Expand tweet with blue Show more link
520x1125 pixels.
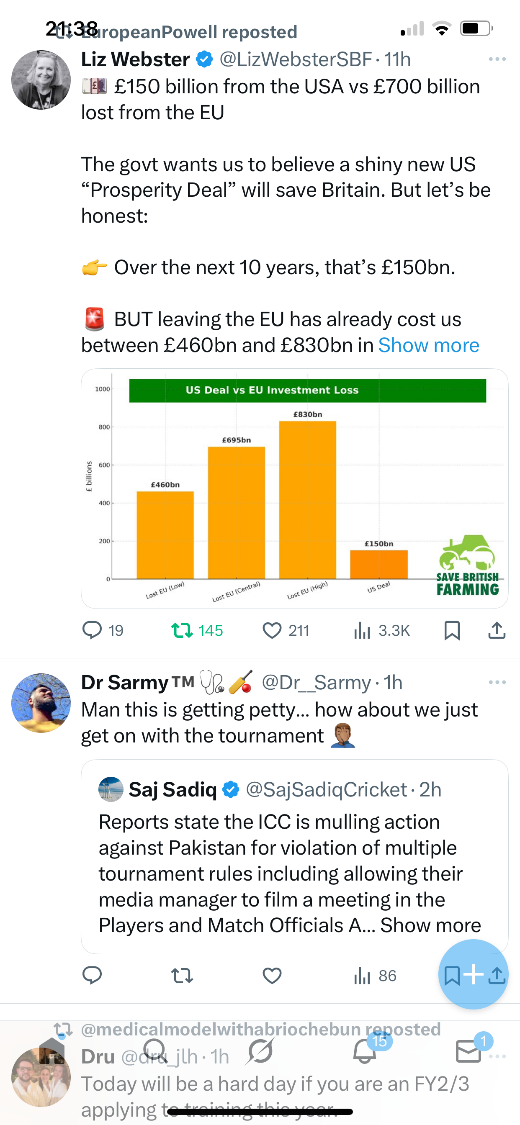click(428, 345)
